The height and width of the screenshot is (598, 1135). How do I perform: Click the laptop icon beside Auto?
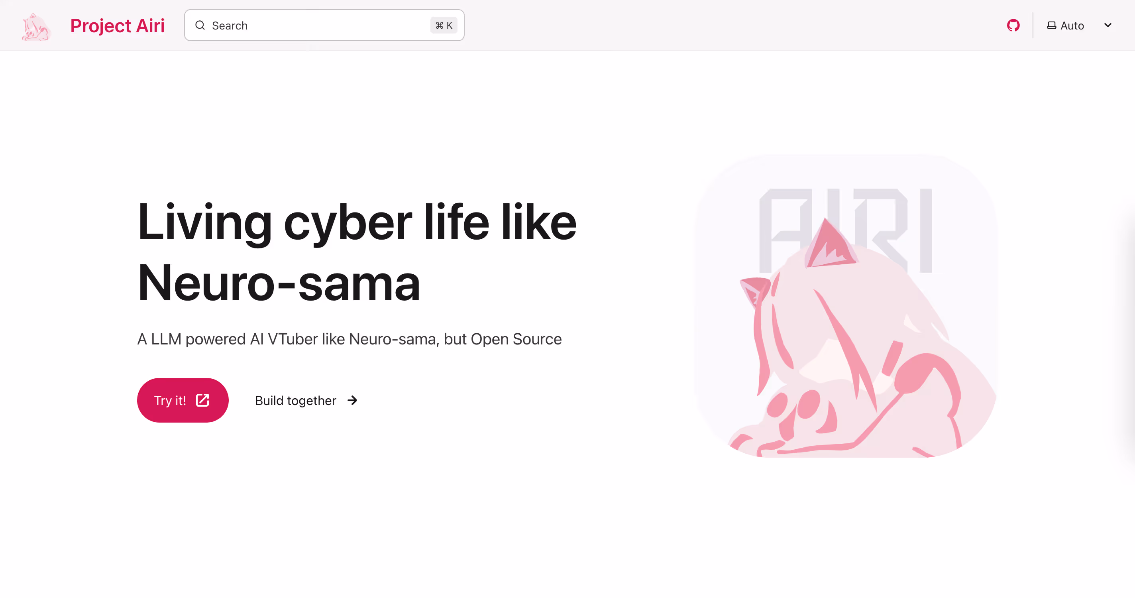point(1051,26)
